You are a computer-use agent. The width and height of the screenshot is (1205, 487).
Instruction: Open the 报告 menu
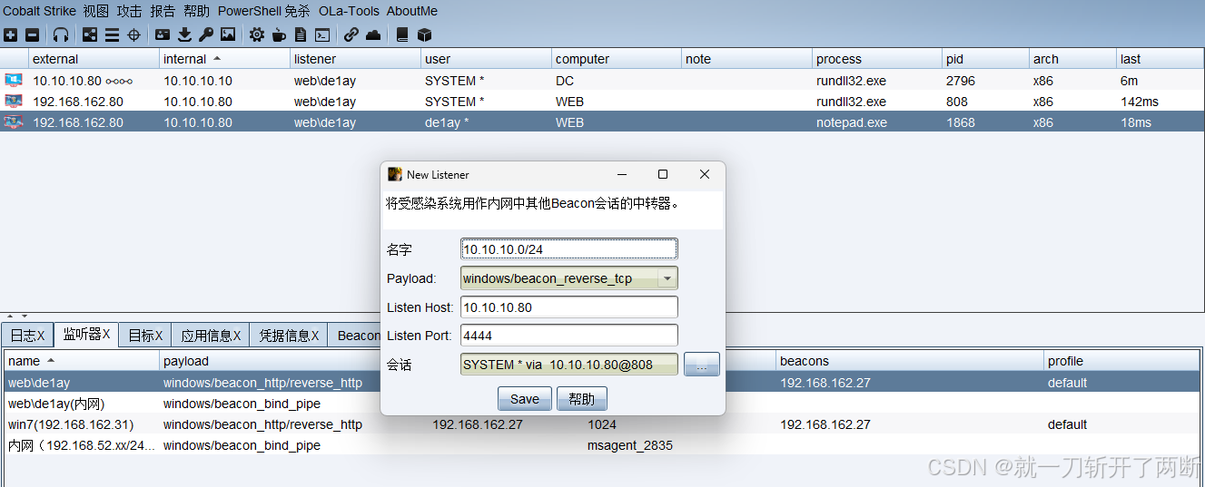[163, 11]
